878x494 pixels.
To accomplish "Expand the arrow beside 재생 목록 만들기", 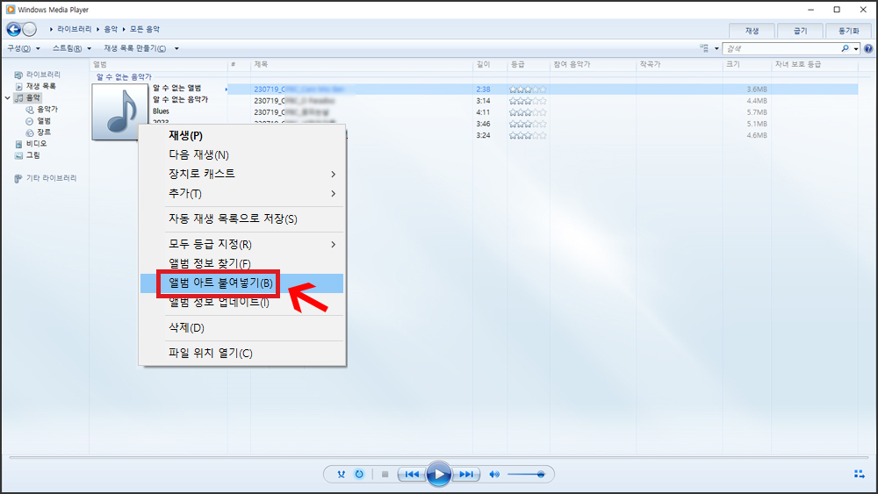I will click(176, 48).
